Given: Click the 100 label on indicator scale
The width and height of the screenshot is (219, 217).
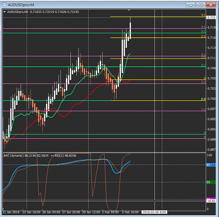Looking at the screenshot, I should [x=209, y=155].
